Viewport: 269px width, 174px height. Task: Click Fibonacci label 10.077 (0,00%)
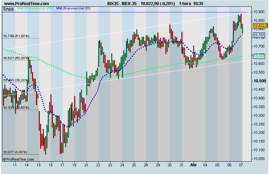point(15,152)
